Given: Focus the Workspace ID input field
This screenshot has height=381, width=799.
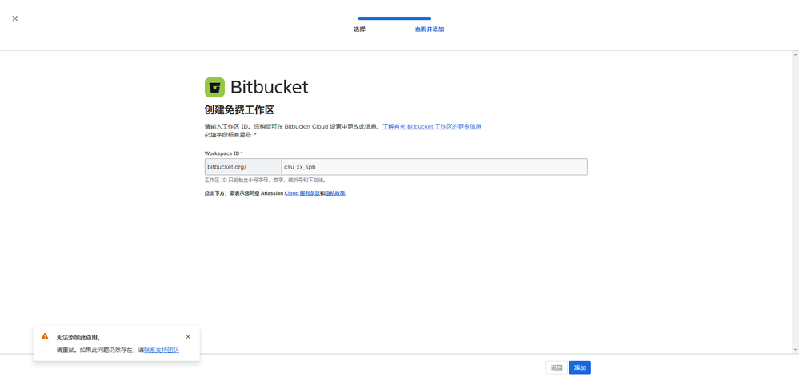Looking at the screenshot, I should (434, 167).
